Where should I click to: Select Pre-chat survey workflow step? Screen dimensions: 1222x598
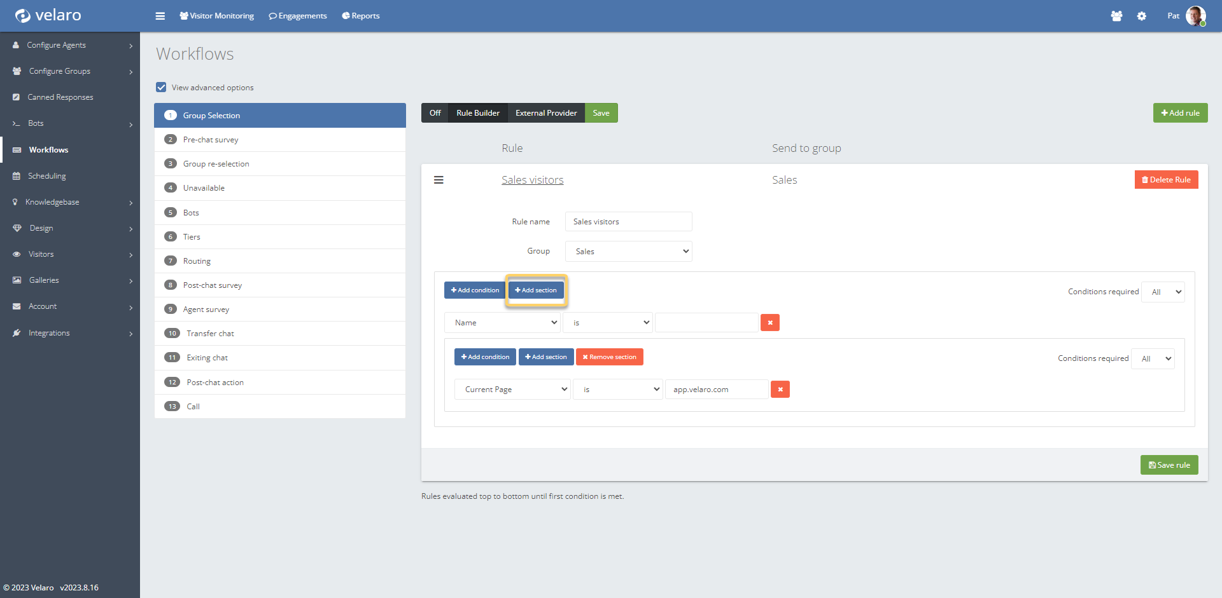[x=211, y=140]
